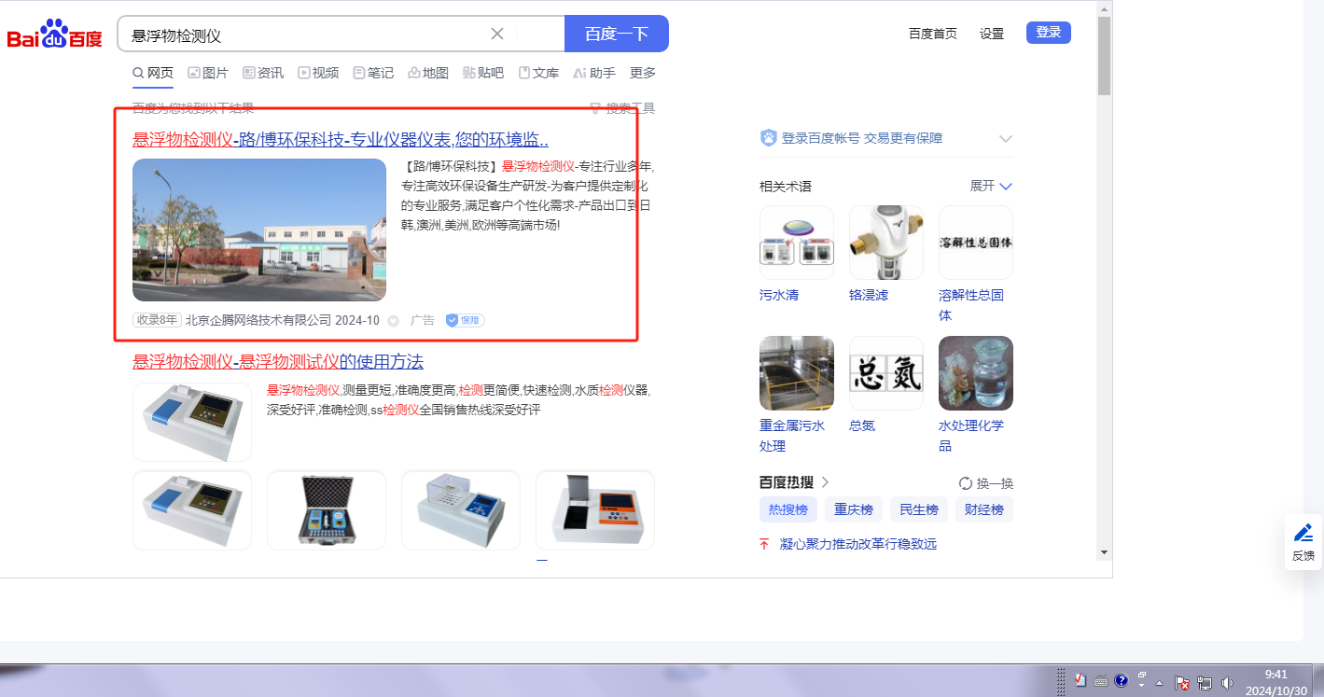1324x697 pixels.
Task: Open the 水处理化学品 related term image
Action: (976, 373)
